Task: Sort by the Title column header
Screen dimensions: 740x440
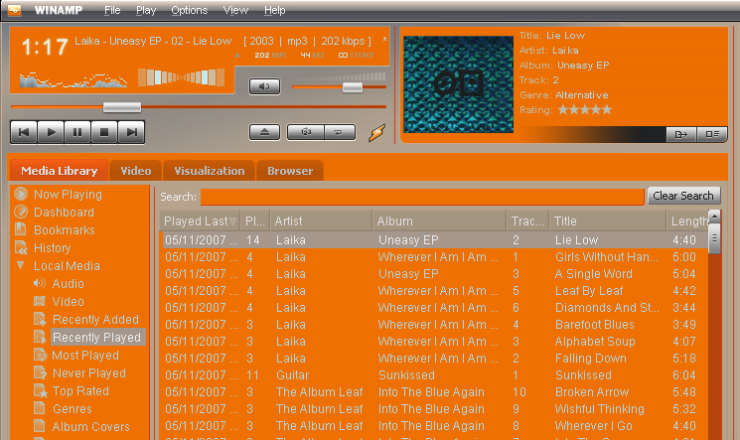Action: [608, 220]
